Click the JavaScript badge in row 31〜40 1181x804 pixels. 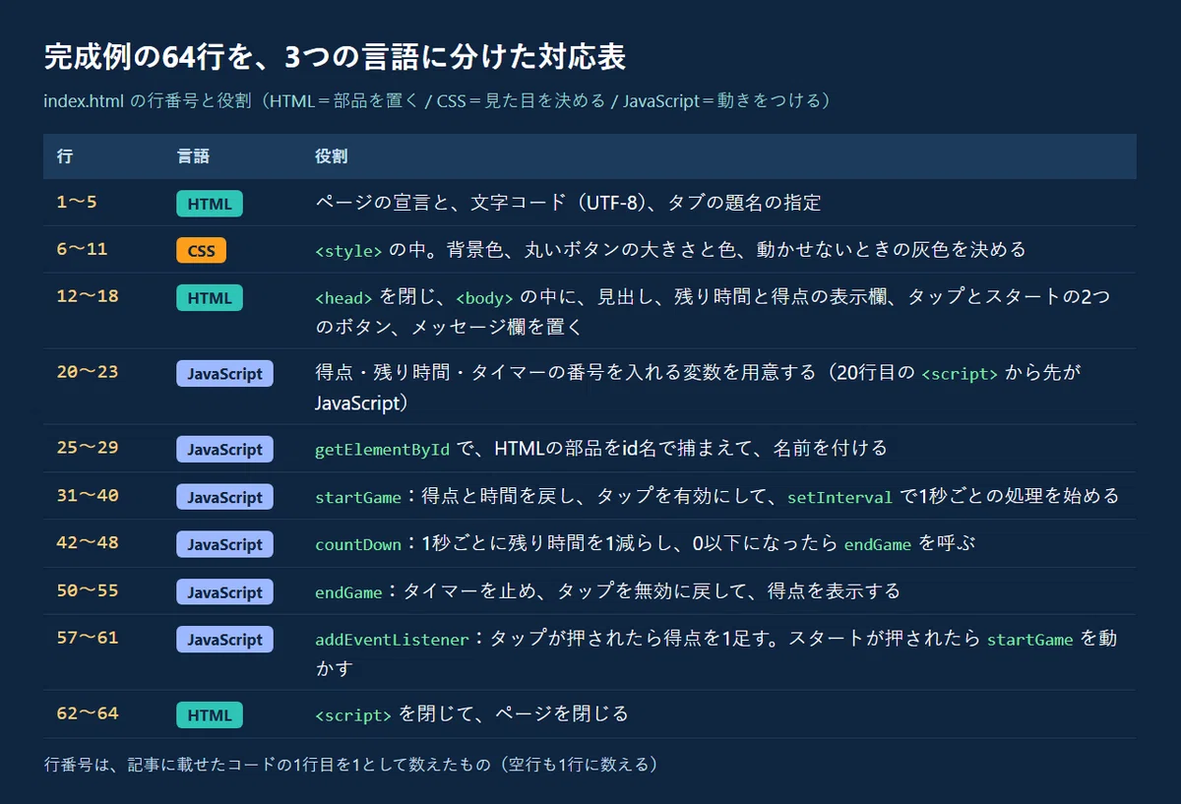225,497
